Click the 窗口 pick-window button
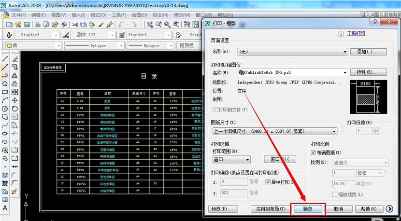The image size is (401, 221). [280, 159]
